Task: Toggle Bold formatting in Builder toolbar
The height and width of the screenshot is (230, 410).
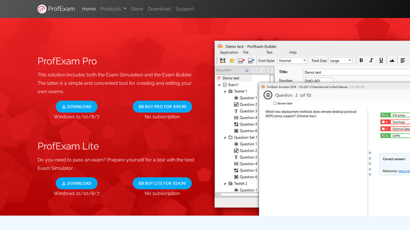Action: click(361, 60)
